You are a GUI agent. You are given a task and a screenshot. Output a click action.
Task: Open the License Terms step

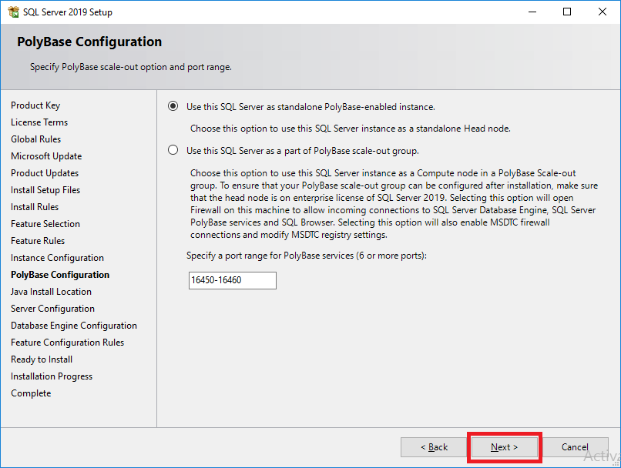(x=39, y=122)
